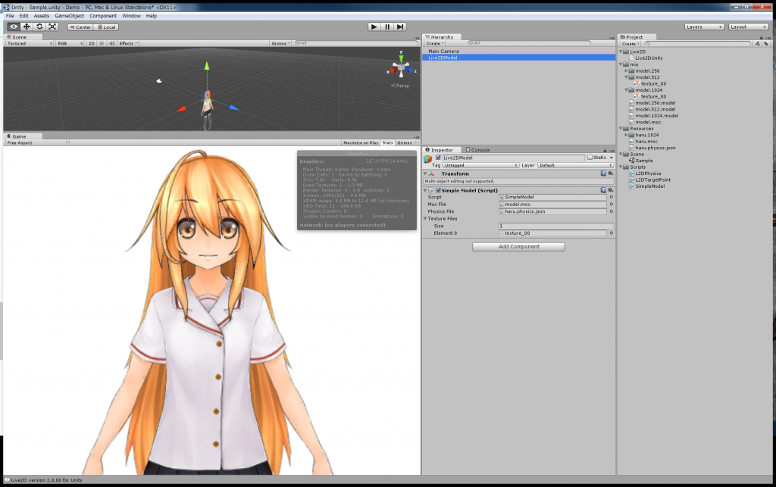
Task: Collapse the Texture Files foldout
Action: 425,219
